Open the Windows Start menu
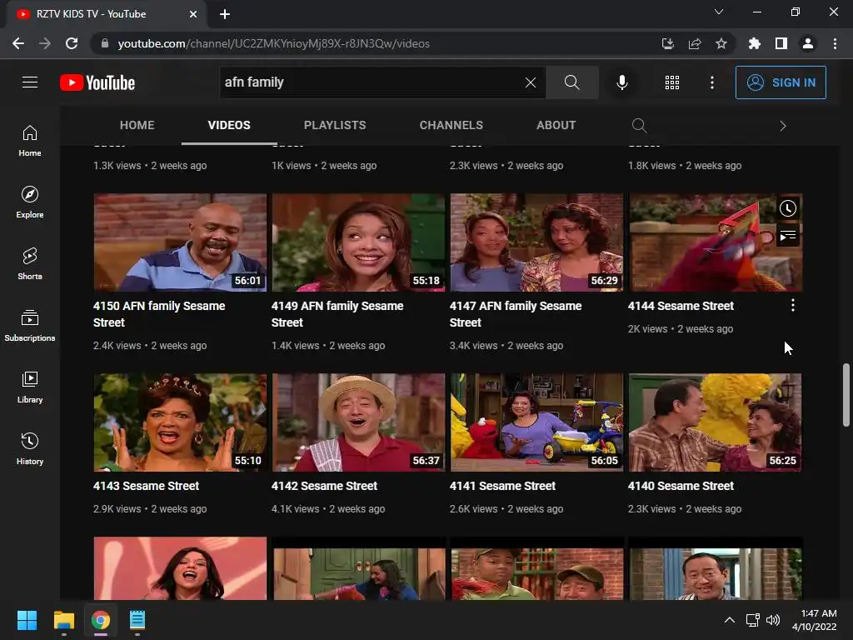The width and height of the screenshot is (853, 640). pos(27,620)
